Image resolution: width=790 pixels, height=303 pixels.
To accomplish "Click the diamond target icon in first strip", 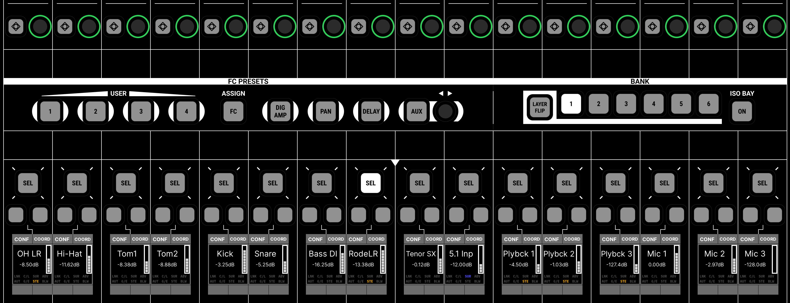I will click(x=16, y=27).
